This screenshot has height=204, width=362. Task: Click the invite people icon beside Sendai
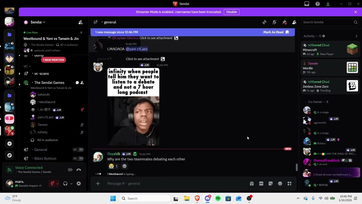81,22
